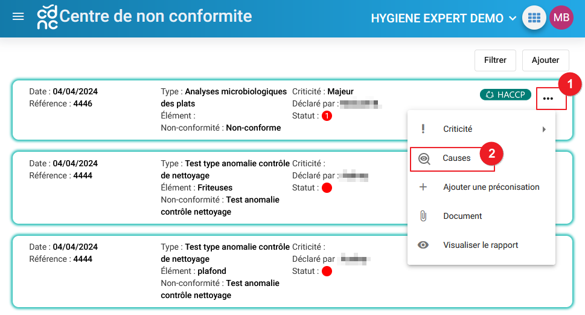585x315 pixels.
Task: Select Causes from the context menu
Action: [456, 158]
